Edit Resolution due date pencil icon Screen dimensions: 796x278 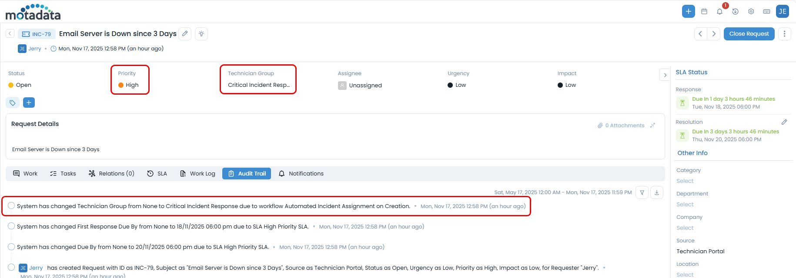point(784,122)
